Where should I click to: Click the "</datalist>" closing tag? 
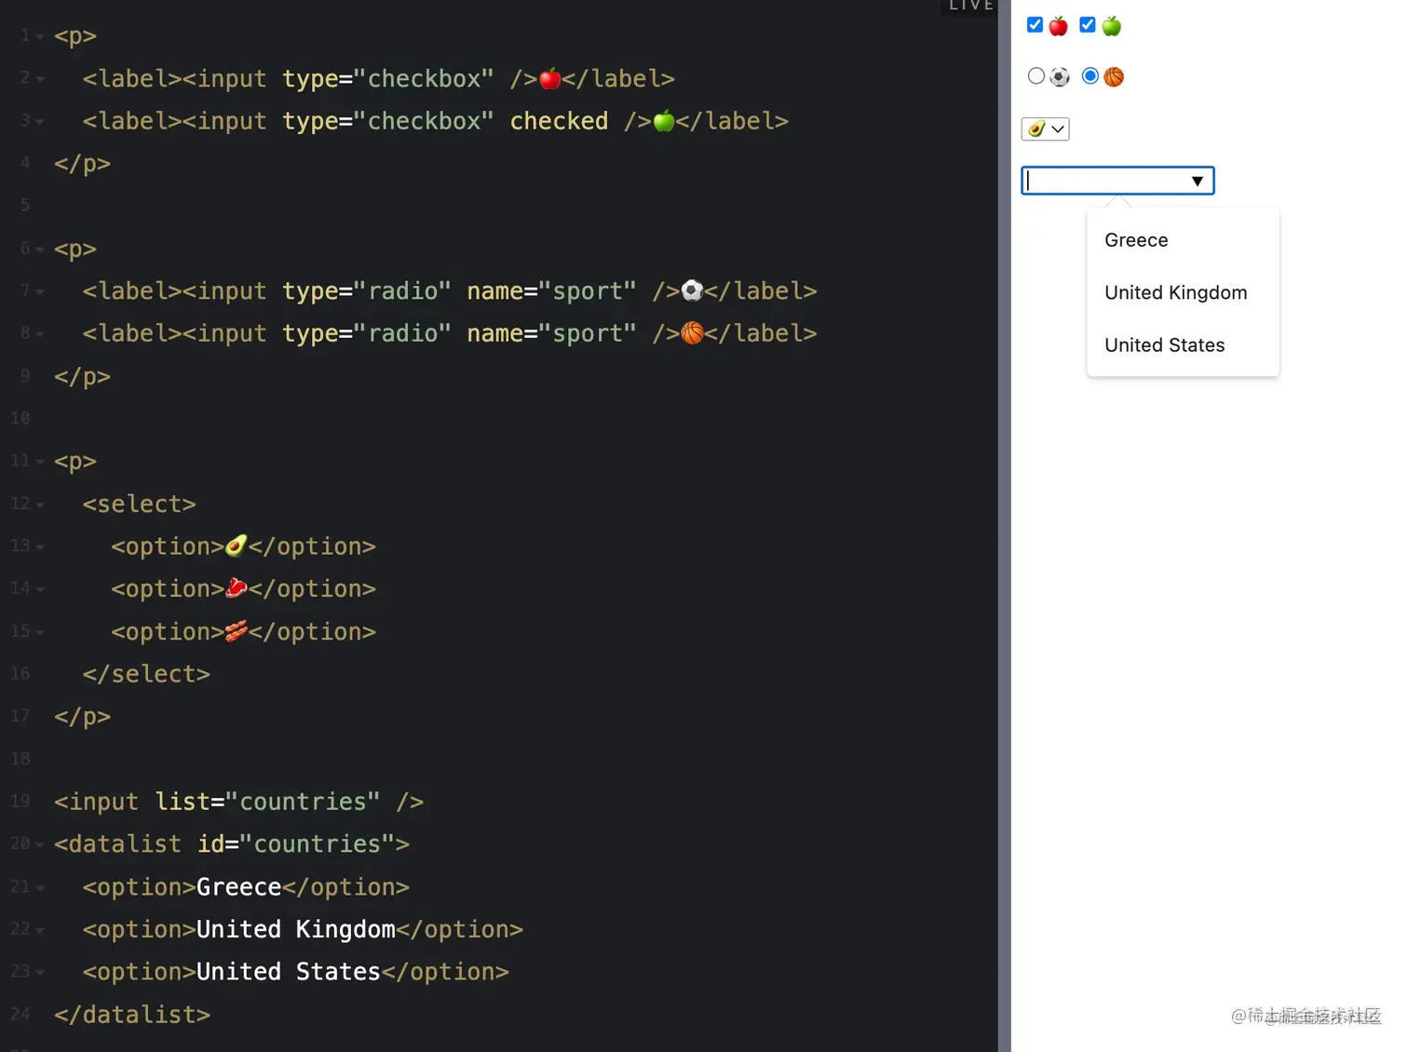[x=132, y=1015]
